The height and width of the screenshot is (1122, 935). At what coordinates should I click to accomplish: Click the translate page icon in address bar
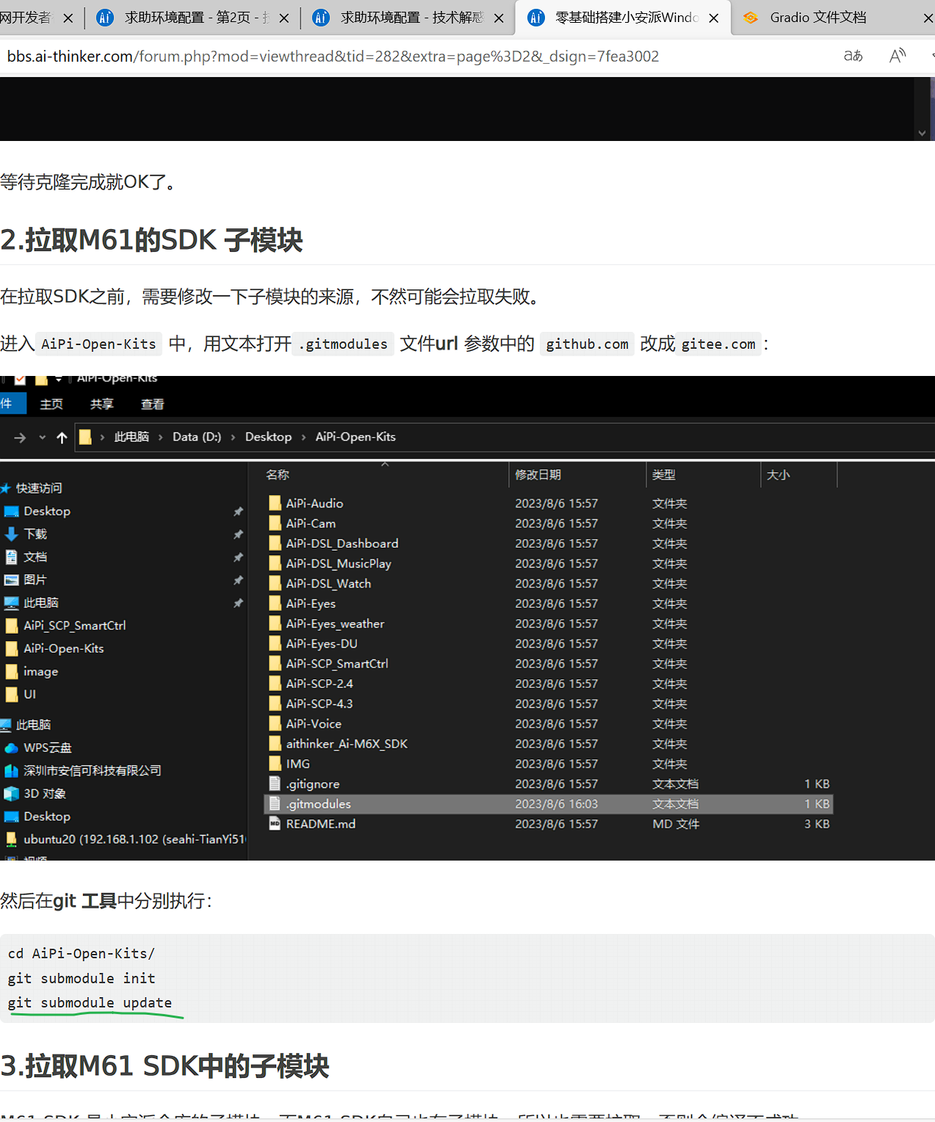[x=853, y=56]
